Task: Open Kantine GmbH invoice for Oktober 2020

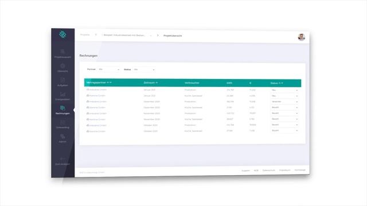Action: pyautogui.click(x=96, y=131)
